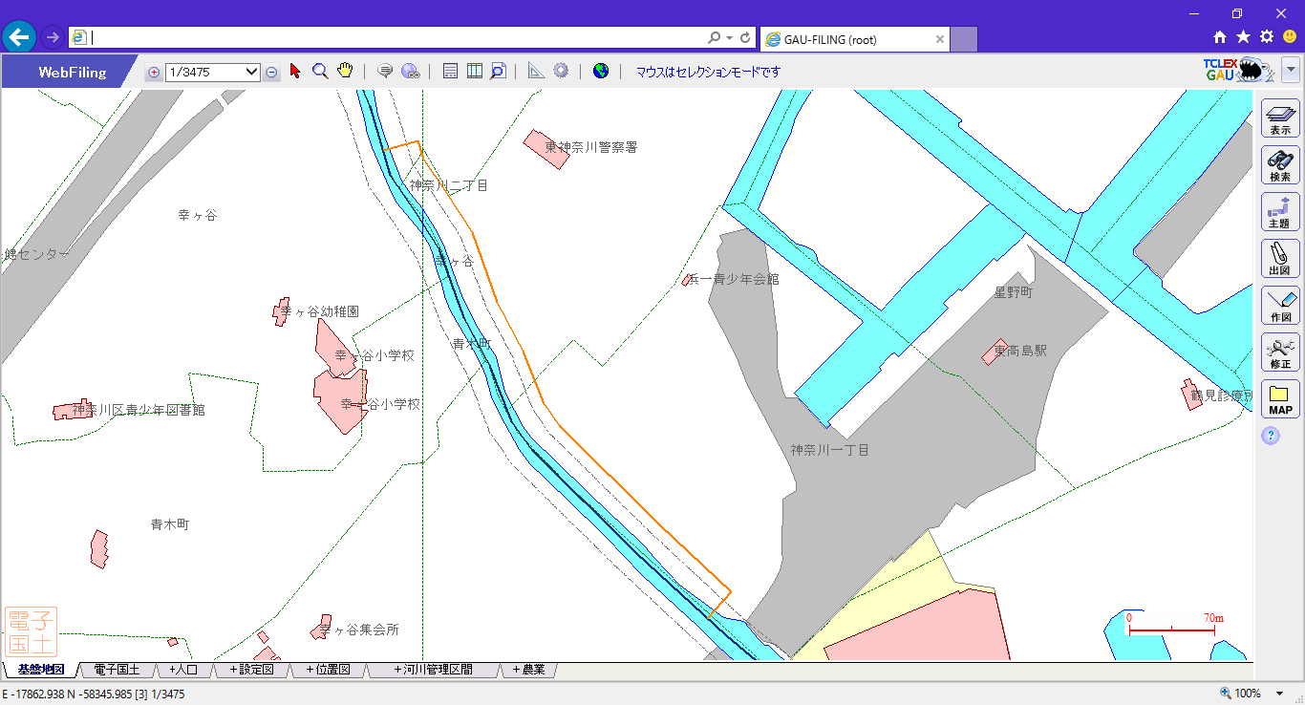Open the scale dropdown showing 1/3475

(212, 72)
